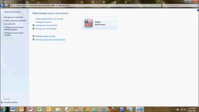Click Change your account type

tap(46, 29)
